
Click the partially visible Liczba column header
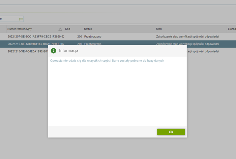pyautogui.click(x=232, y=29)
